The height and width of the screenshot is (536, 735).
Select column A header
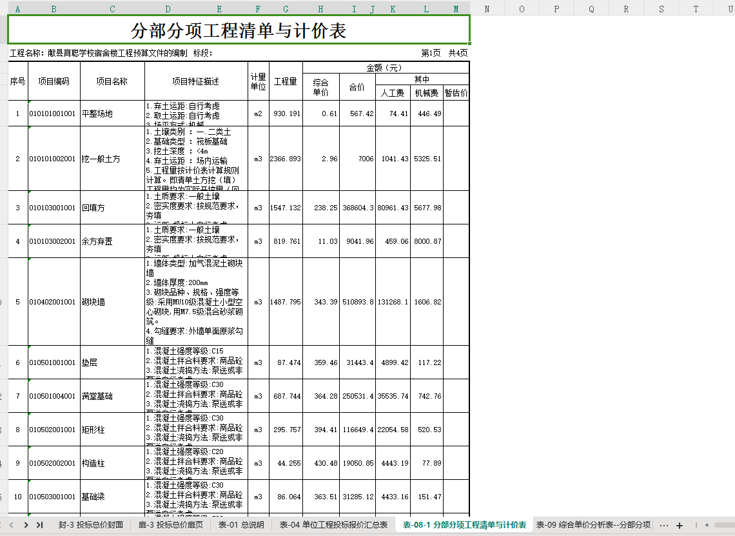[x=18, y=9]
